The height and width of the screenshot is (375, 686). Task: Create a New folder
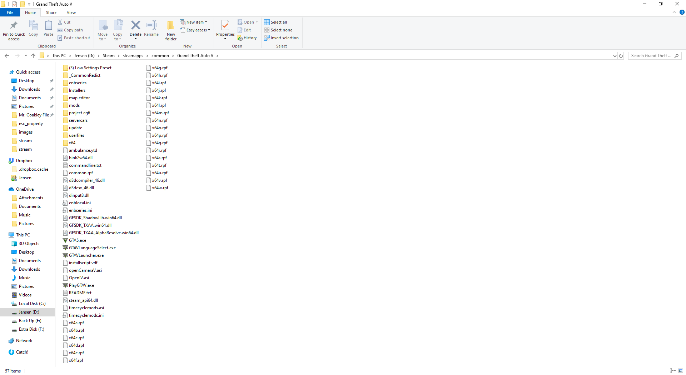171,30
